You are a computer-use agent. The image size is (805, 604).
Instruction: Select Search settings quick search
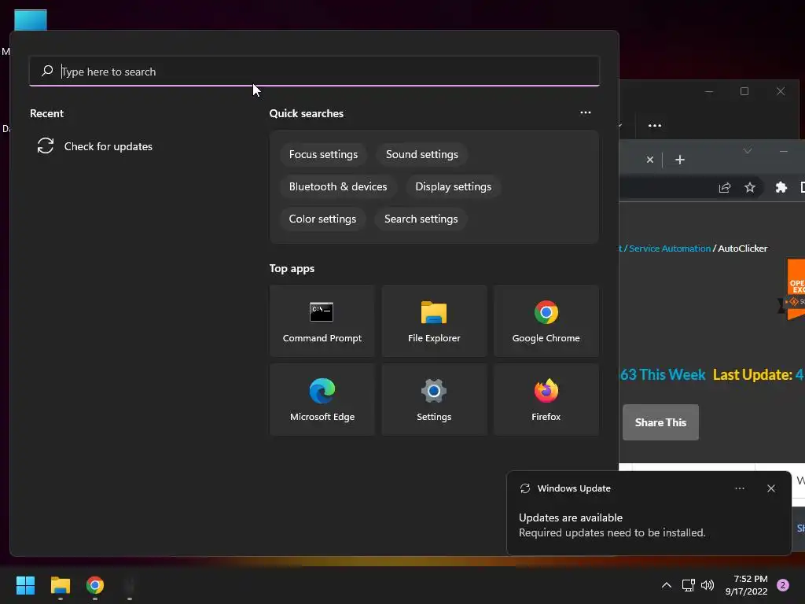421,219
